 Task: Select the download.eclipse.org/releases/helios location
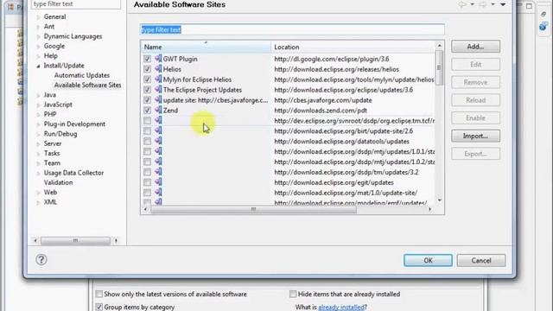click(336, 69)
